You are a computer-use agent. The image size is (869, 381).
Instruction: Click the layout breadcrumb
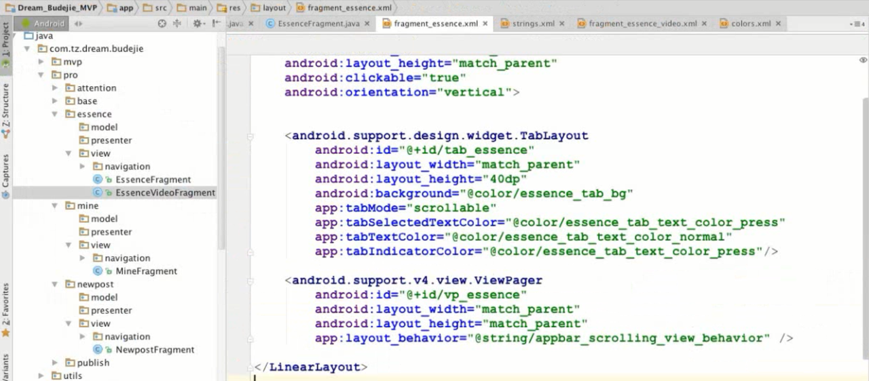pos(269,7)
